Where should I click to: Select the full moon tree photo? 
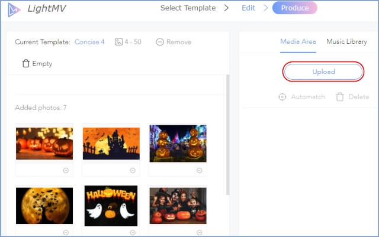click(44, 206)
